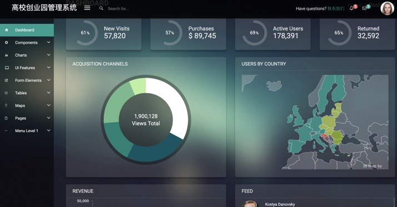
Task: Click Iceland on the Europe map
Action: point(274,86)
